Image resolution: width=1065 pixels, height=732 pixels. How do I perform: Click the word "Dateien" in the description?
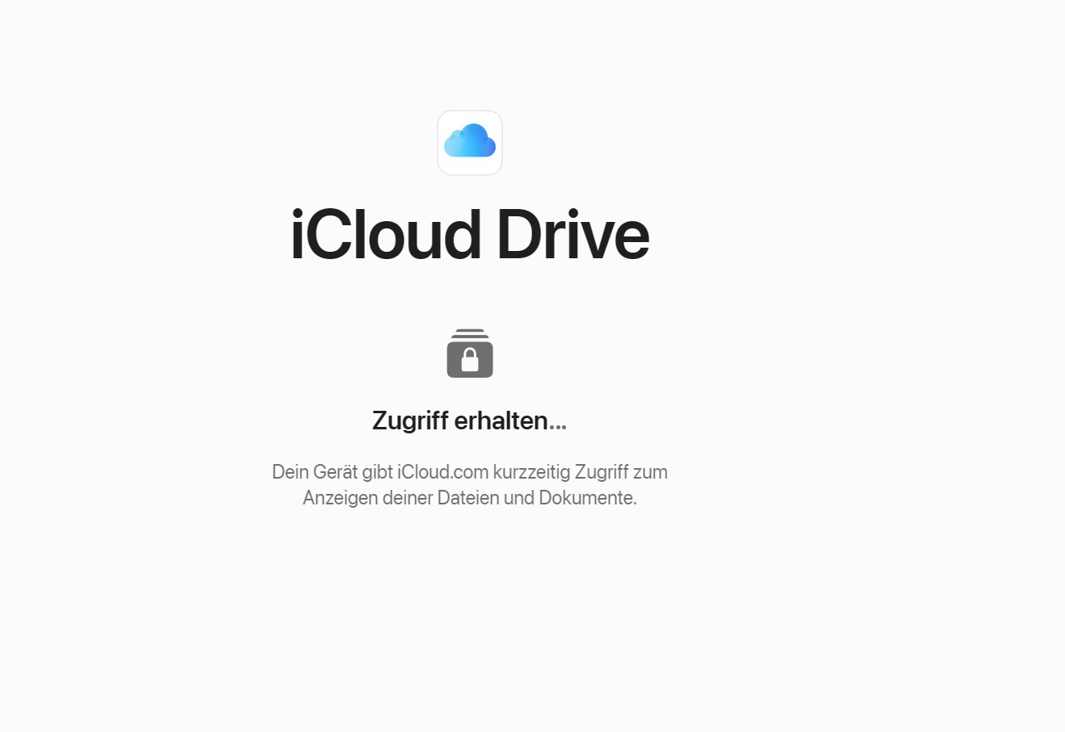click(468, 498)
